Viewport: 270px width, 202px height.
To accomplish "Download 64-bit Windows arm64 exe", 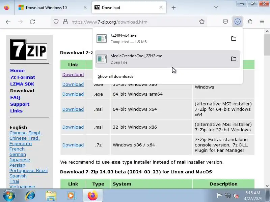I will (73, 94).
